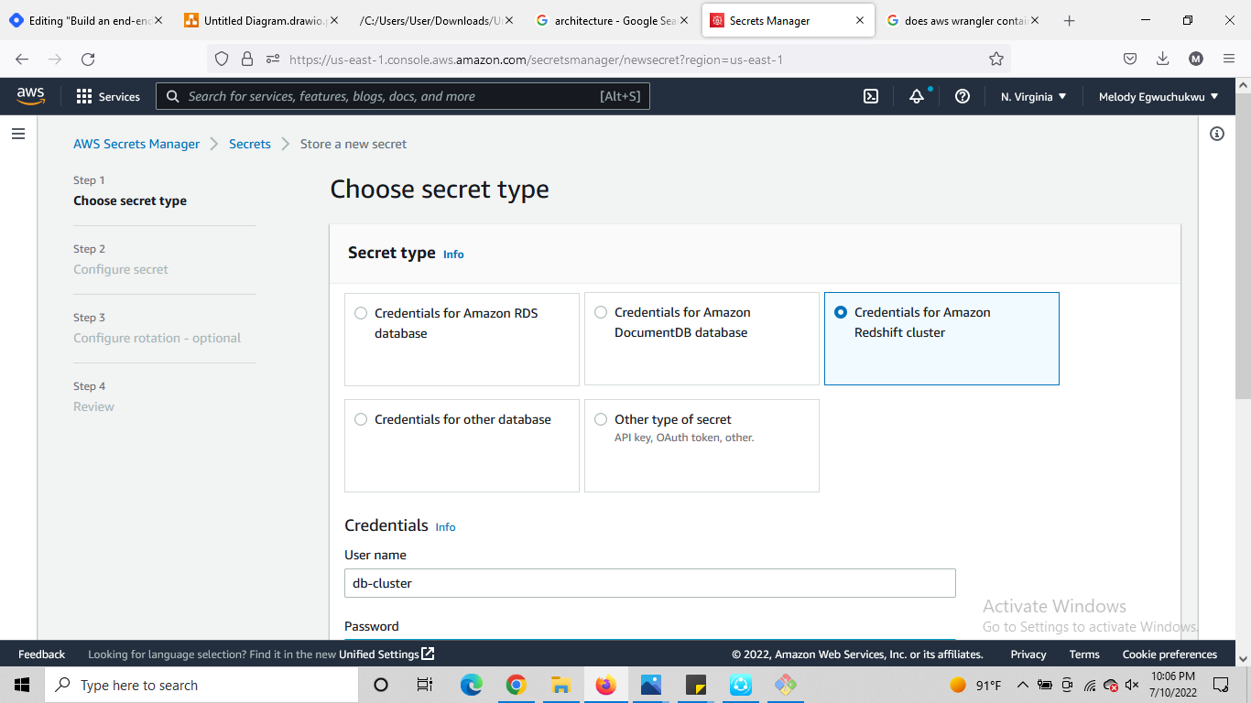The width and height of the screenshot is (1251, 703).
Task: Launch the CloudShell terminal icon
Action: pyautogui.click(x=871, y=96)
